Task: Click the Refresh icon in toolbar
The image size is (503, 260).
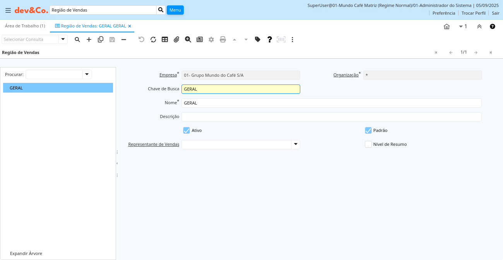Action: click(x=153, y=39)
